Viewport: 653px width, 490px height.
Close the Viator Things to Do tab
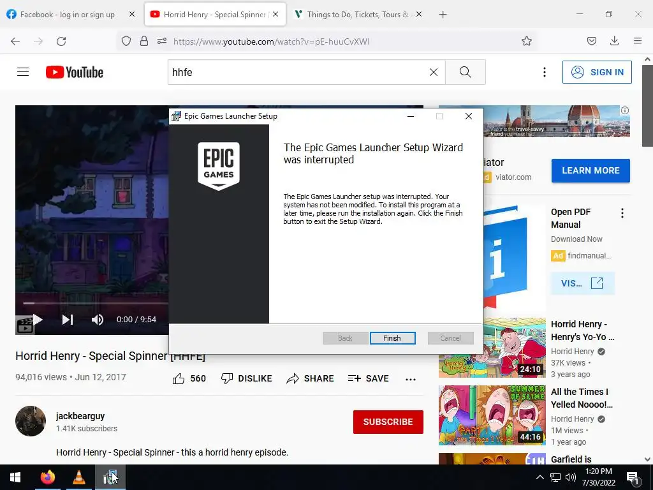[419, 14]
